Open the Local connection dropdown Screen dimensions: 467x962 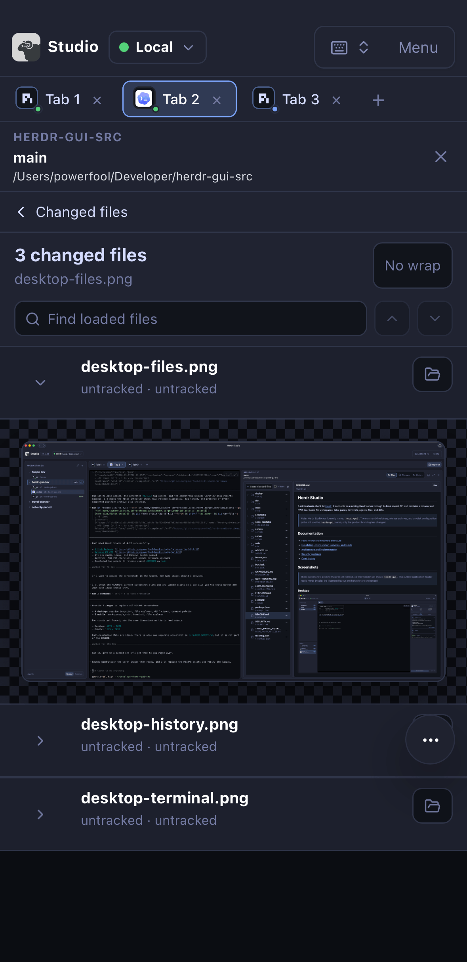point(158,47)
